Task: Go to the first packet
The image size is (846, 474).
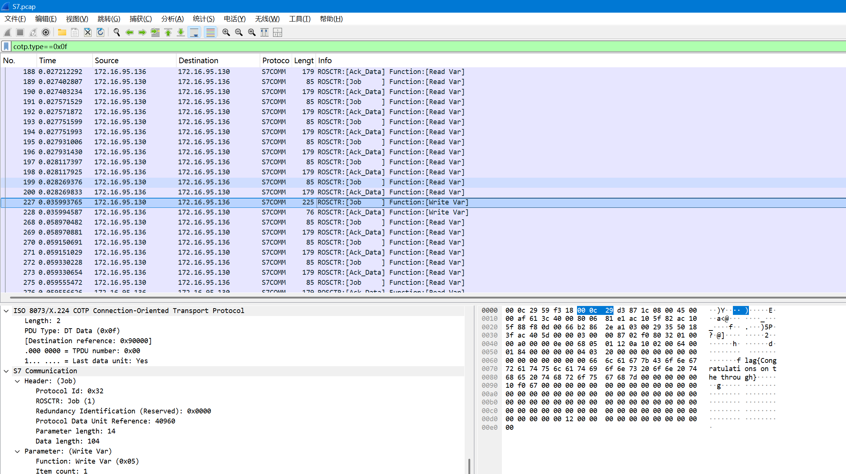Action: point(168,33)
